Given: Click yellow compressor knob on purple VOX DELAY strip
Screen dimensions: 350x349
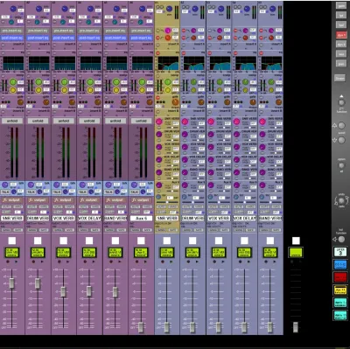Looking at the screenshot, I should pyautogui.click(x=90, y=90).
